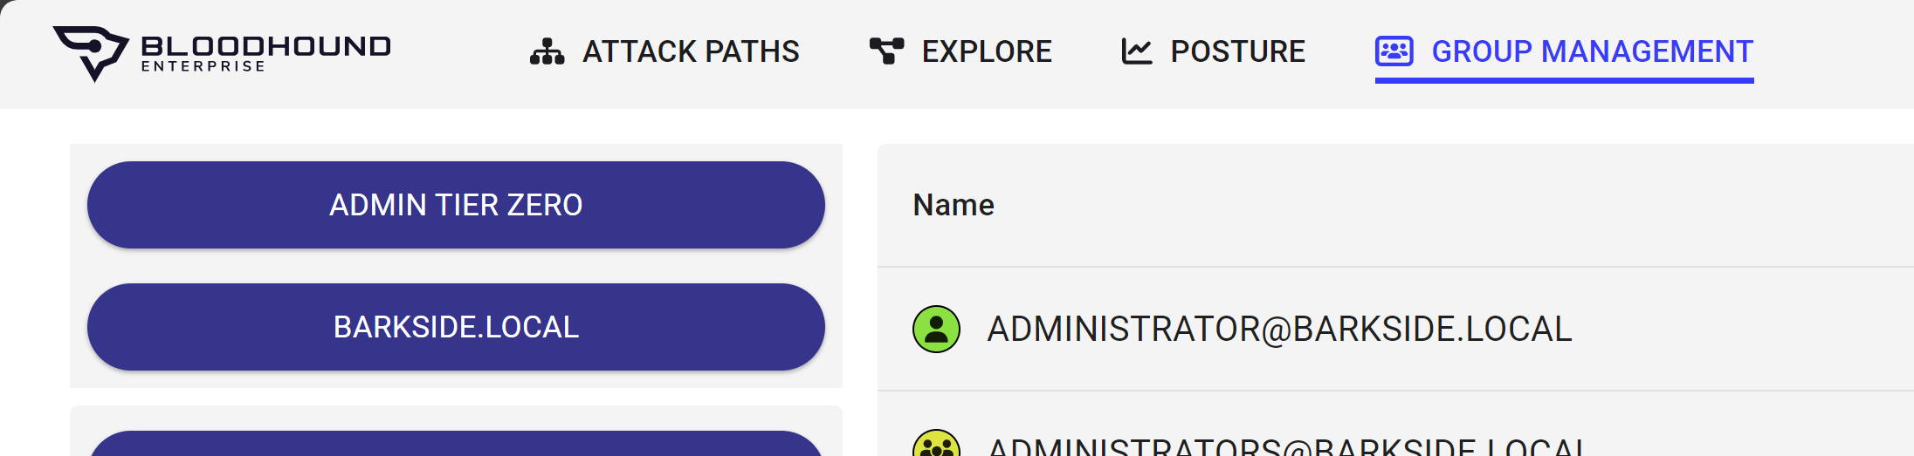Click the green user icon for ADMINISTRATOR
The height and width of the screenshot is (456, 1914).
(936, 329)
